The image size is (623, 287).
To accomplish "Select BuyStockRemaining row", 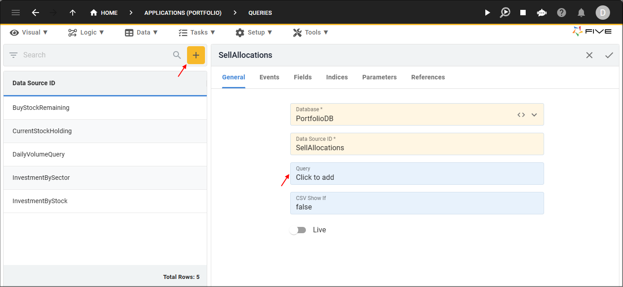I will tap(105, 108).
